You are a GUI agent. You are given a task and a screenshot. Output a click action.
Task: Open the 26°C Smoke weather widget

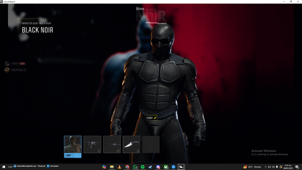252,167
